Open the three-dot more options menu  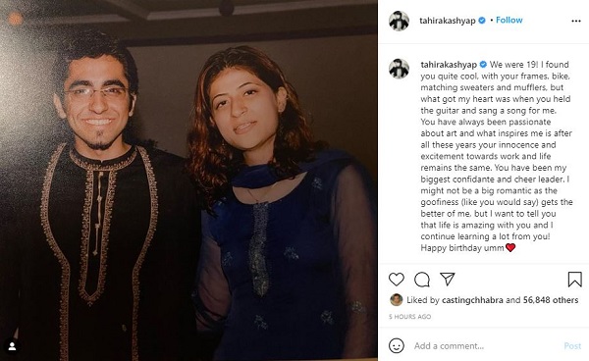coord(576,21)
